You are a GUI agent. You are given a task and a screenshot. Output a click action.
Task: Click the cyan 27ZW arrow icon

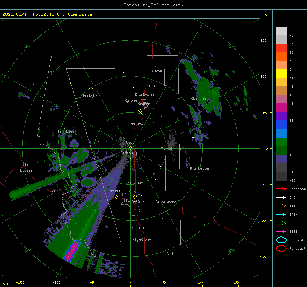point(281,215)
